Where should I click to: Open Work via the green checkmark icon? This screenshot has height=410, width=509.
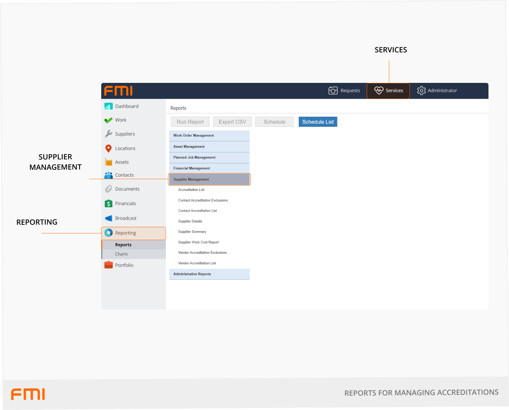pyautogui.click(x=109, y=120)
